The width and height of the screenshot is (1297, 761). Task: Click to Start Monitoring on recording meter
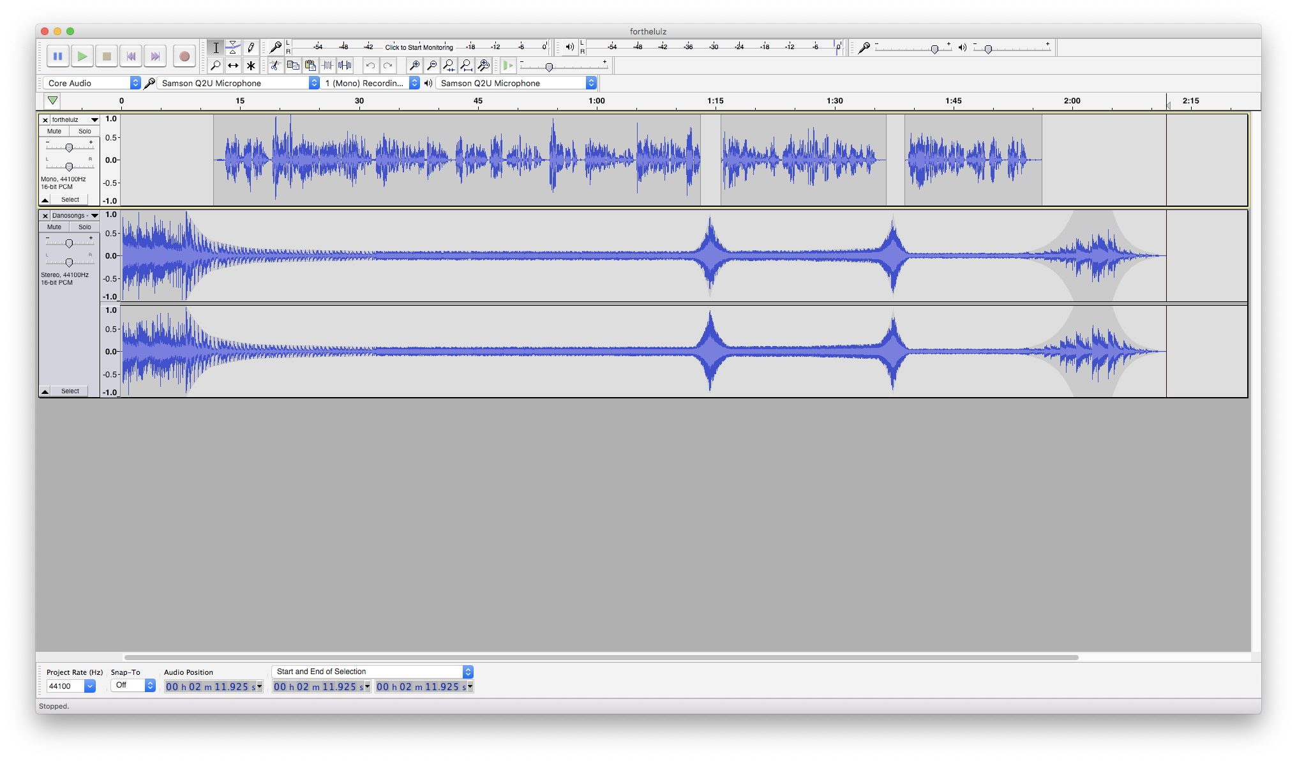click(419, 47)
